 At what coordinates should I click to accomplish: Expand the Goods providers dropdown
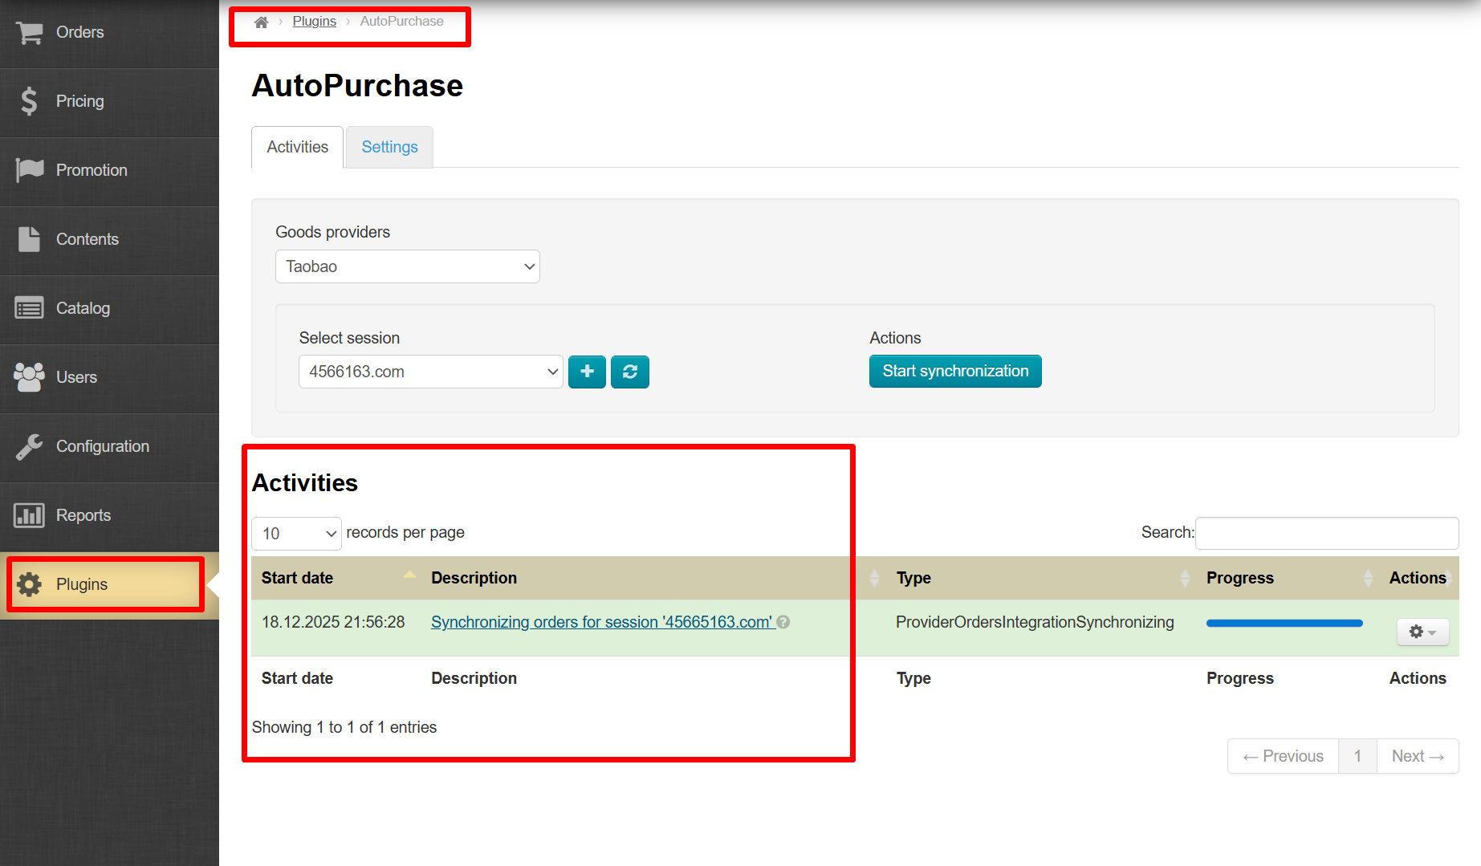pyautogui.click(x=407, y=266)
